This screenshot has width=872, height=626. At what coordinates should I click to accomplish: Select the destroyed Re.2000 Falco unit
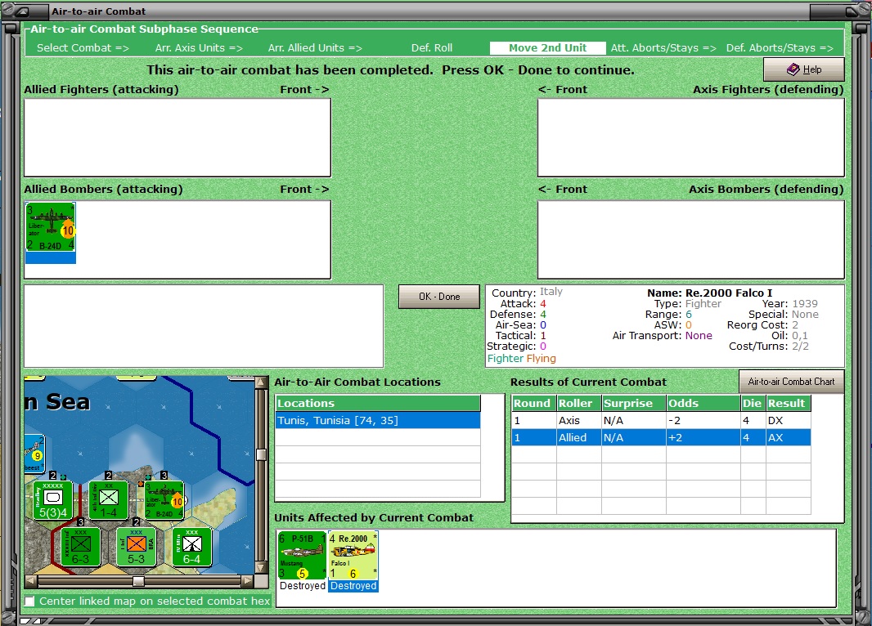point(353,556)
